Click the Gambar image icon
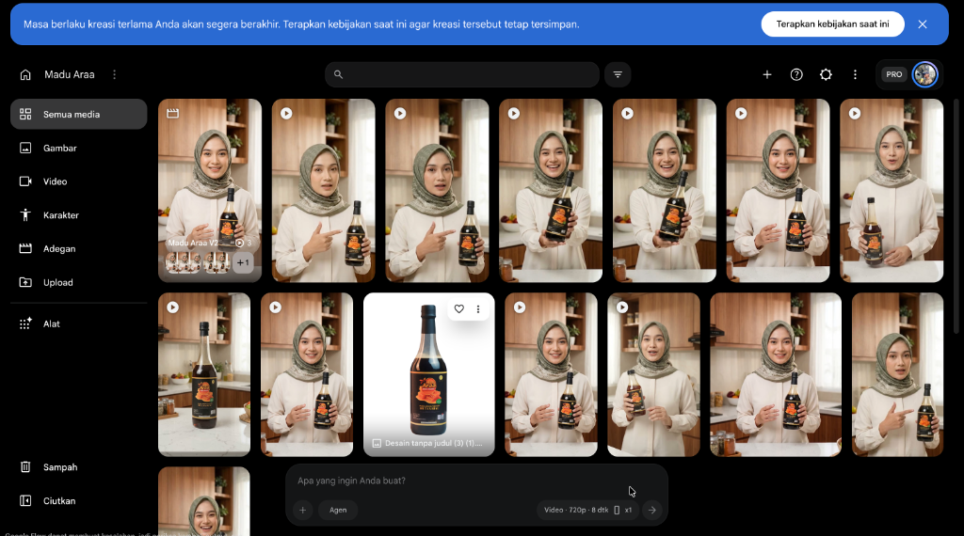964x536 pixels. tap(25, 148)
